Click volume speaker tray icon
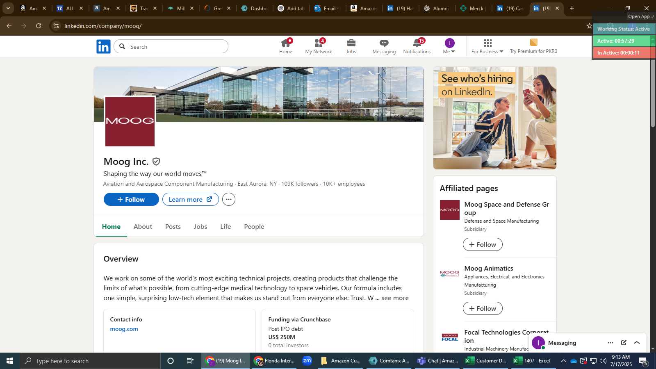656x369 pixels. coord(603,361)
